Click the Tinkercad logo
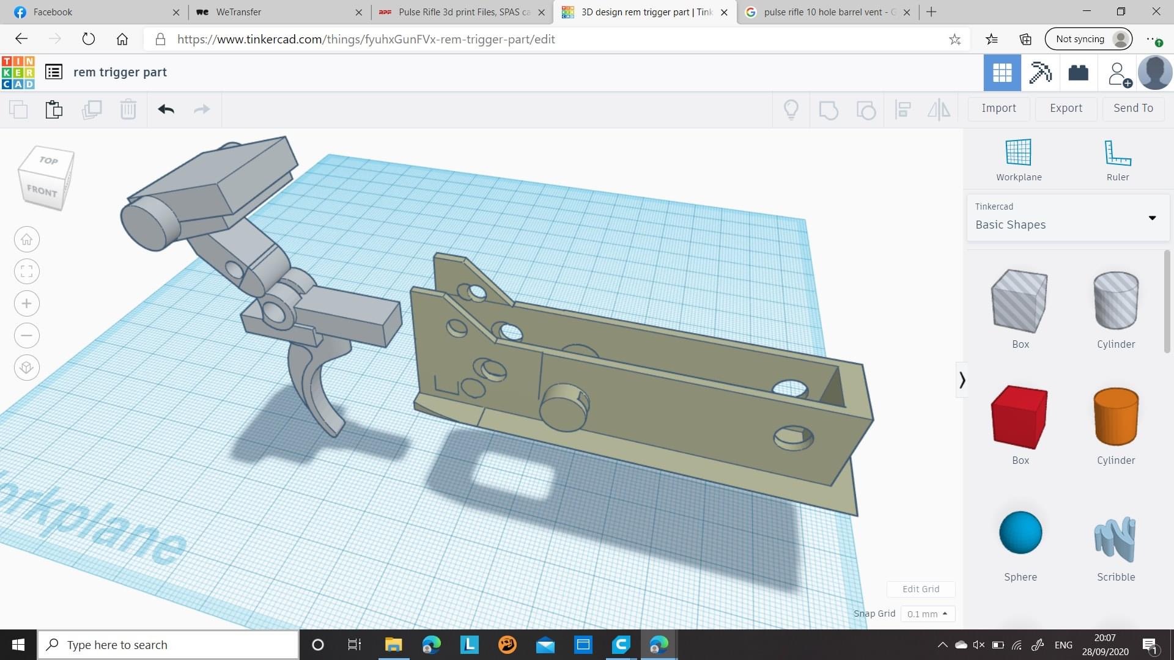Viewport: 1174px width, 660px height. pos(18,72)
